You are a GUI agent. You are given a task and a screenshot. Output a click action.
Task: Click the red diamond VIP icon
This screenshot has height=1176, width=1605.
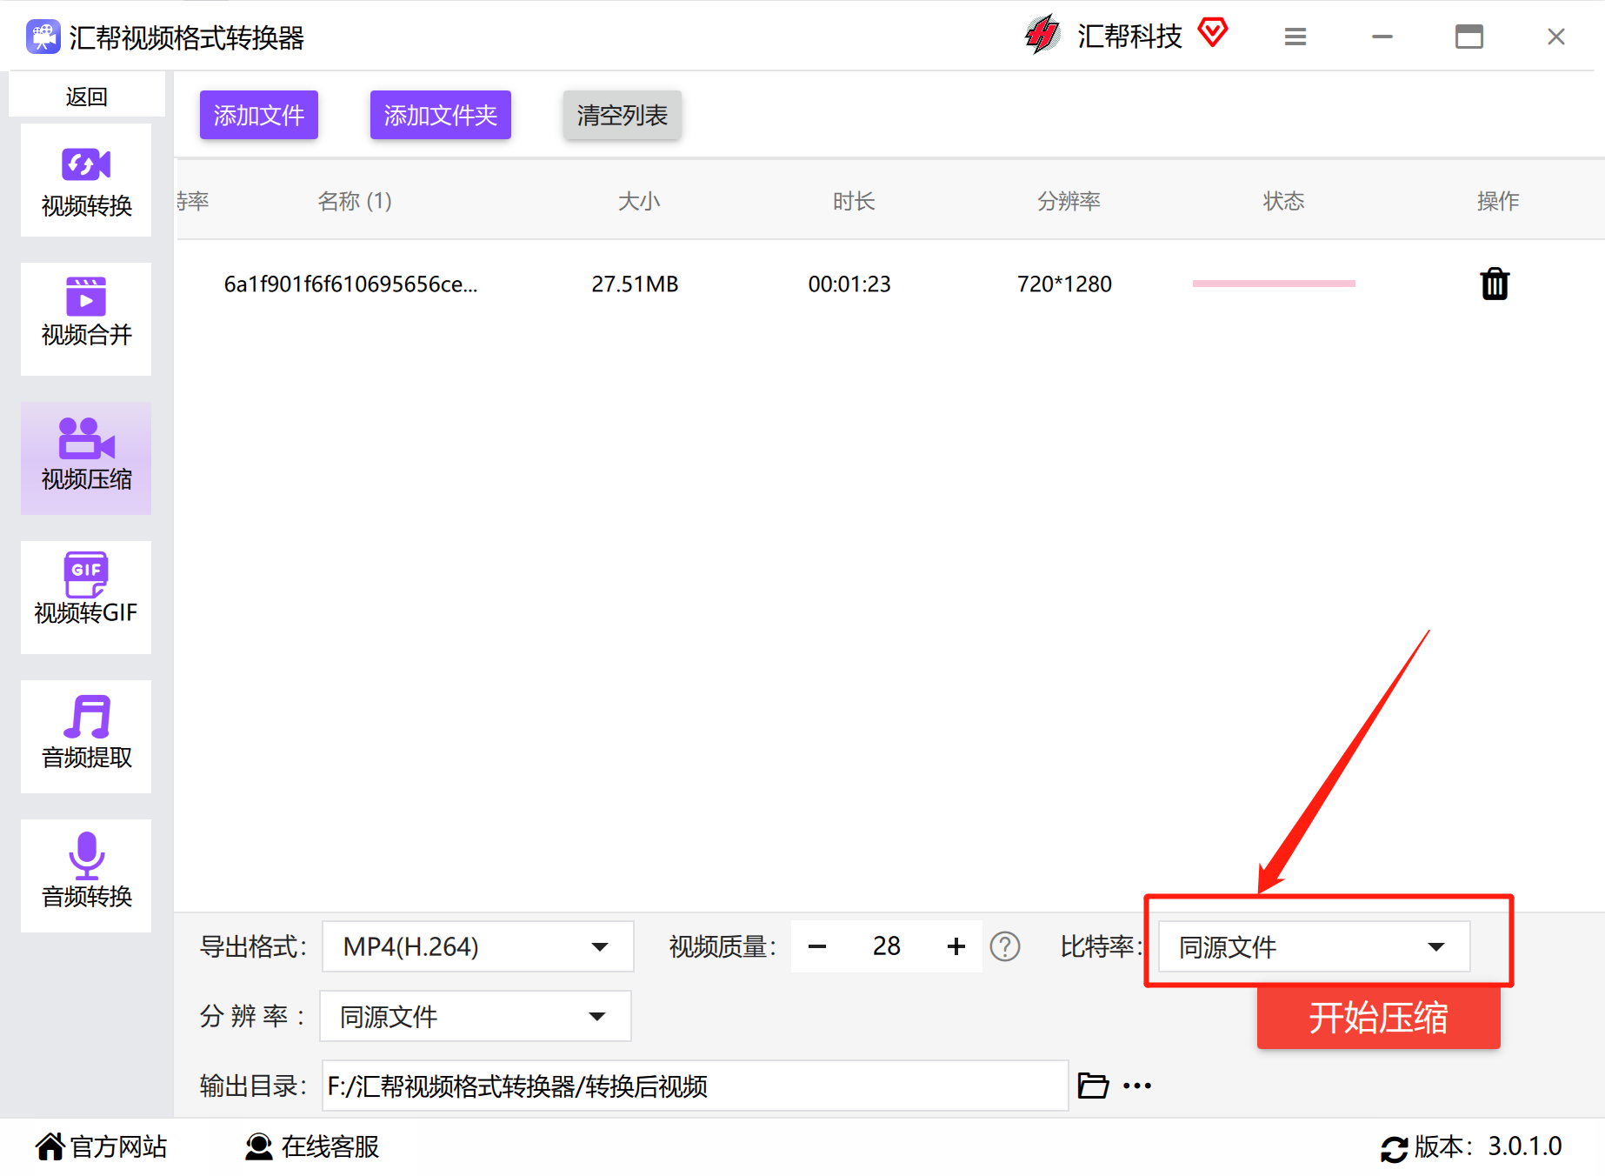point(1212,33)
